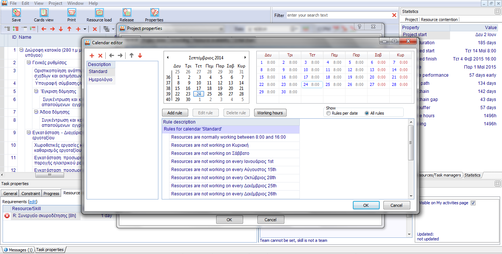This screenshot has width=502, height=254.
Task: Collapse Άδεια δόμησης tree node
Action: [36, 112]
